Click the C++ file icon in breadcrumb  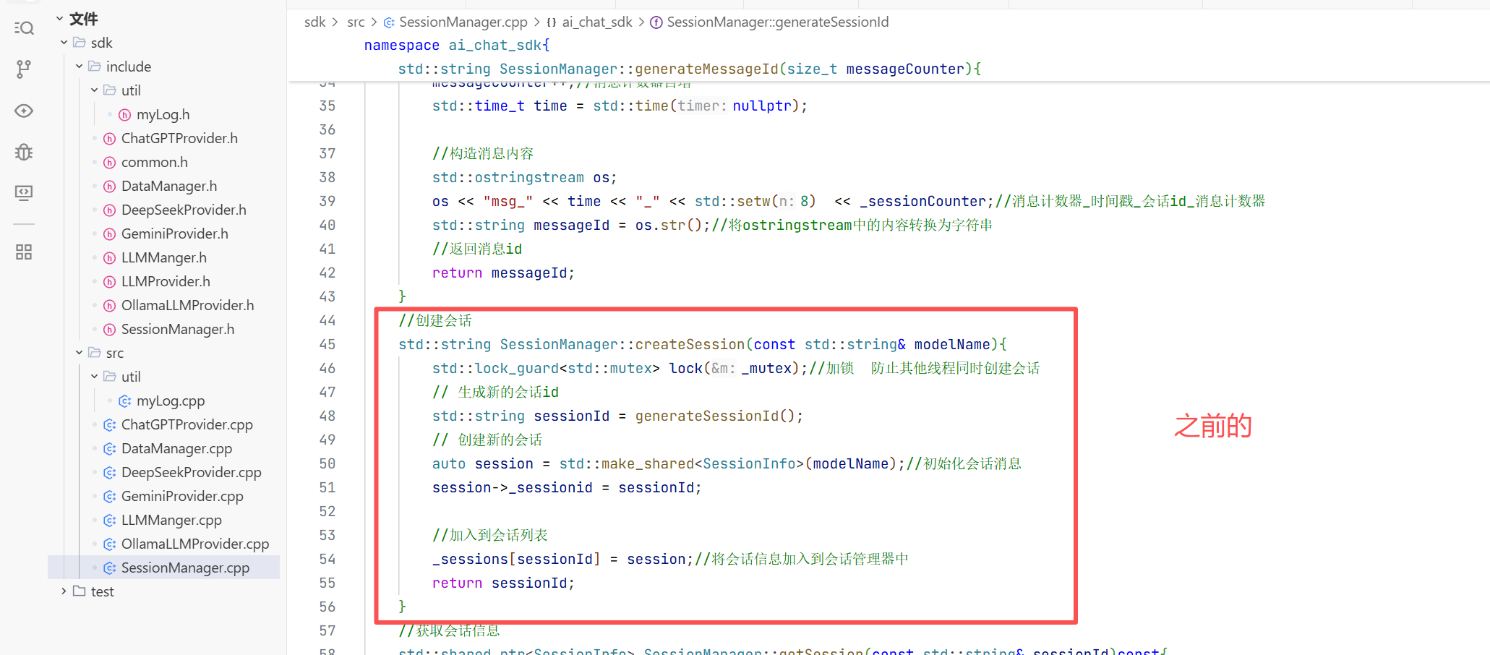[389, 22]
